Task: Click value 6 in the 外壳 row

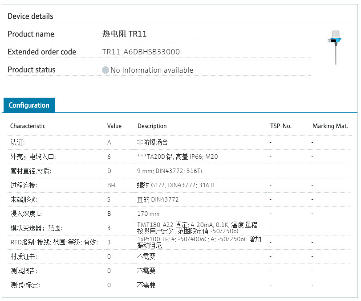Action: [x=109, y=157]
